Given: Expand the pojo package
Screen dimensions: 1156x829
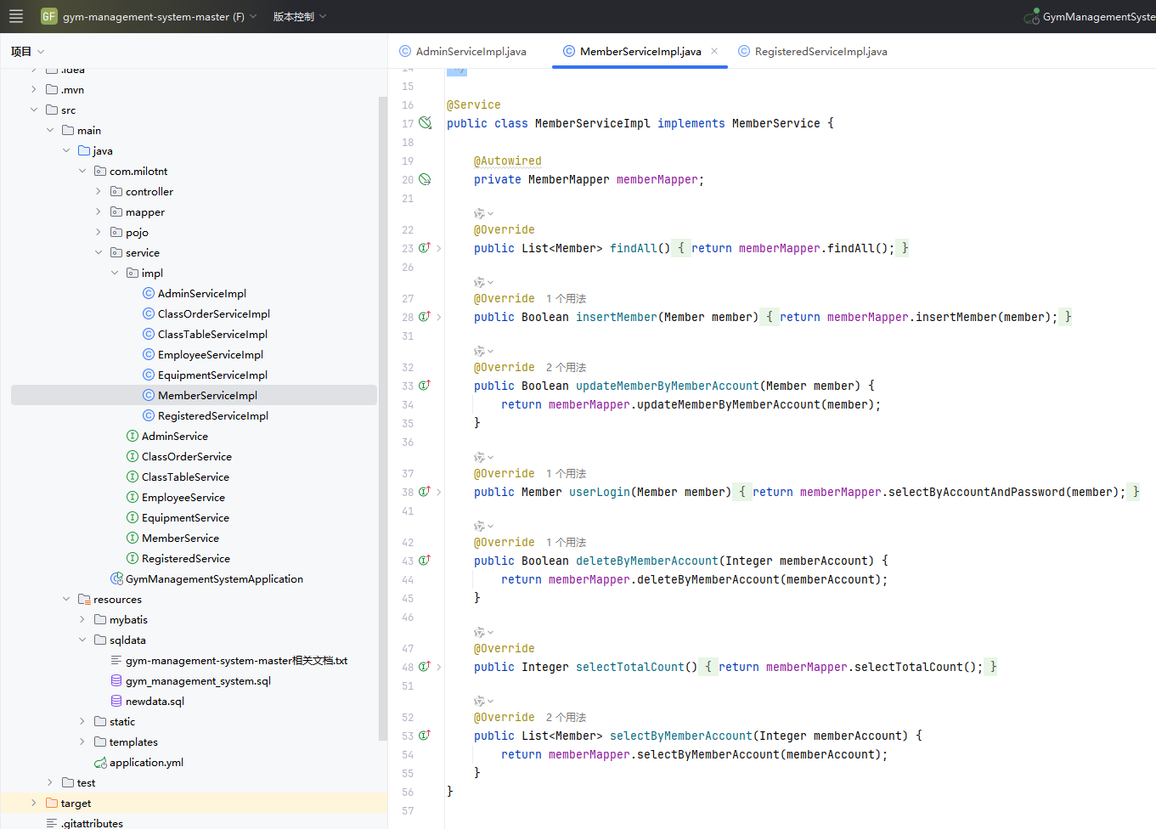Looking at the screenshot, I should [99, 232].
